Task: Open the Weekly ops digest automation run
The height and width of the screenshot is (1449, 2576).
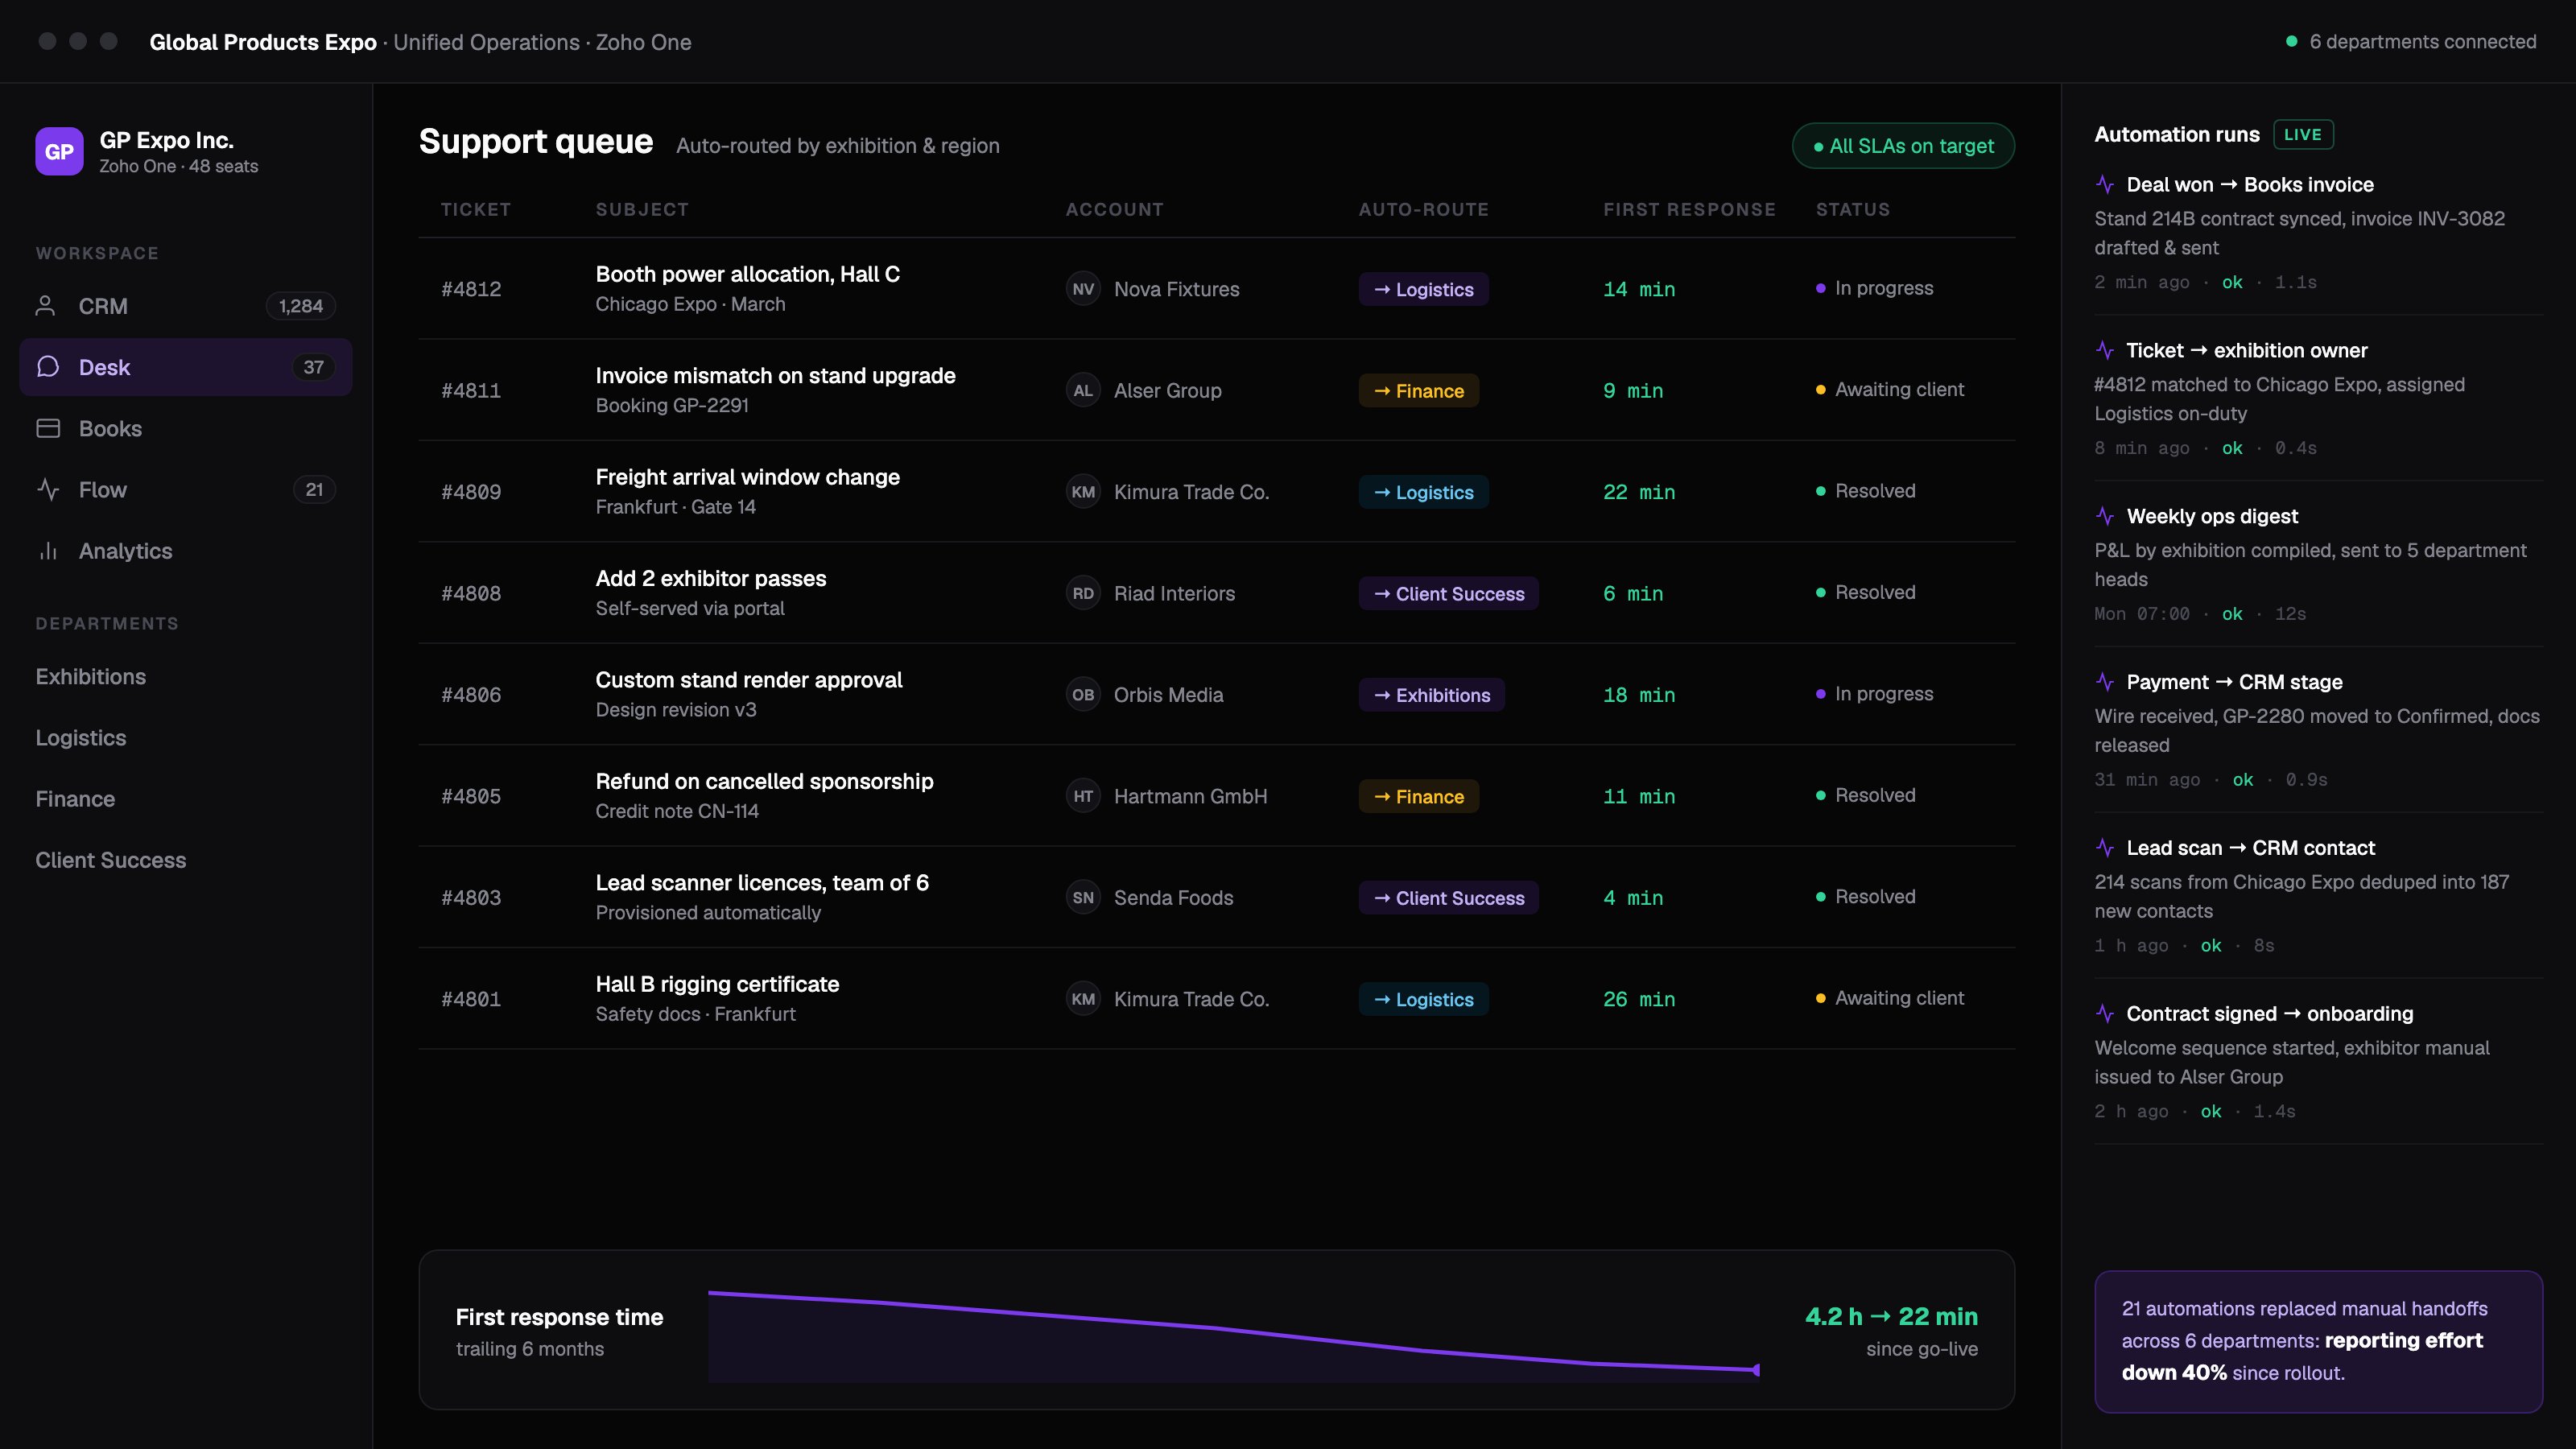Action: (x=2318, y=564)
